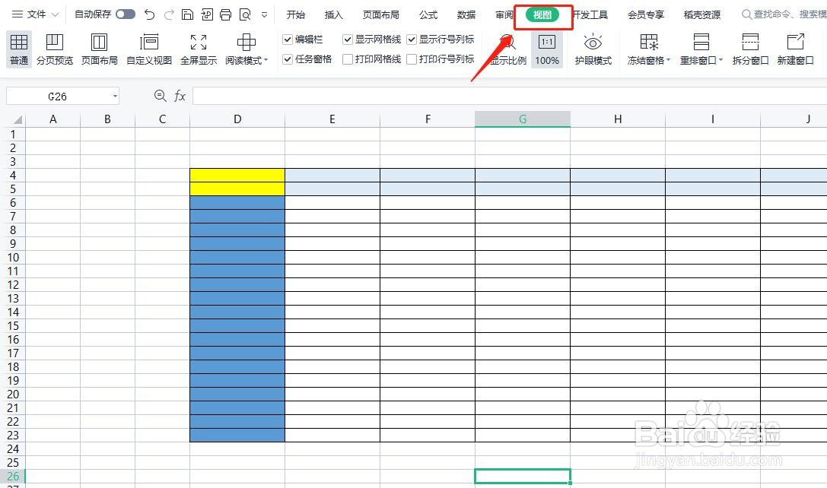This screenshot has width=827, height=488.
Task: Click the G26 name box field
Action: click(x=58, y=97)
